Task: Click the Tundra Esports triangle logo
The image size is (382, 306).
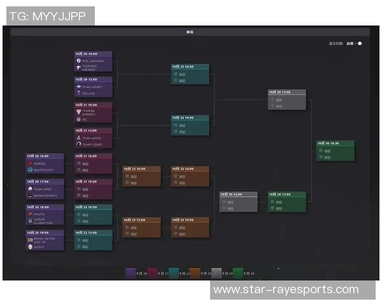Action: (x=79, y=112)
